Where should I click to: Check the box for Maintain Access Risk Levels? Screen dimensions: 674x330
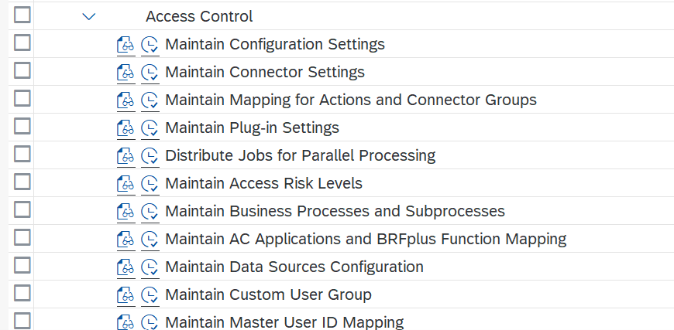[22, 182]
